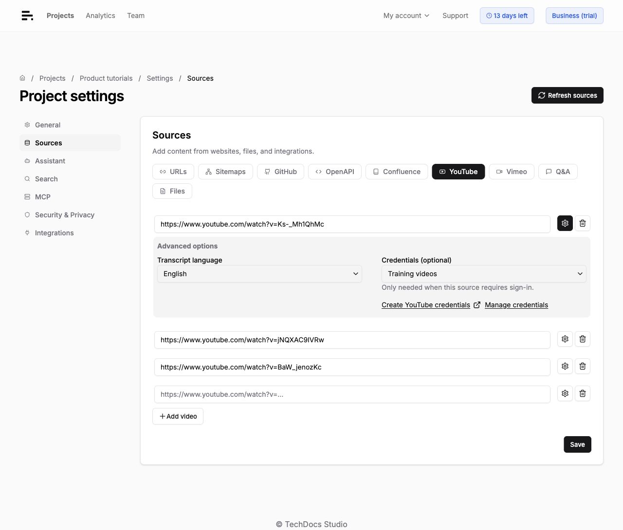Switch to the URLs source tab

(173, 172)
